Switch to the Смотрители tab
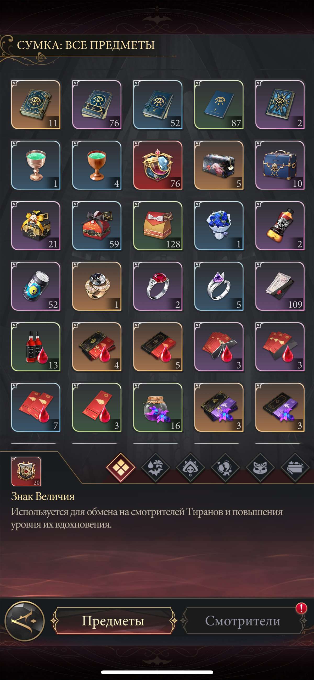The width and height of the screenshot is (314, 680). 243,621
